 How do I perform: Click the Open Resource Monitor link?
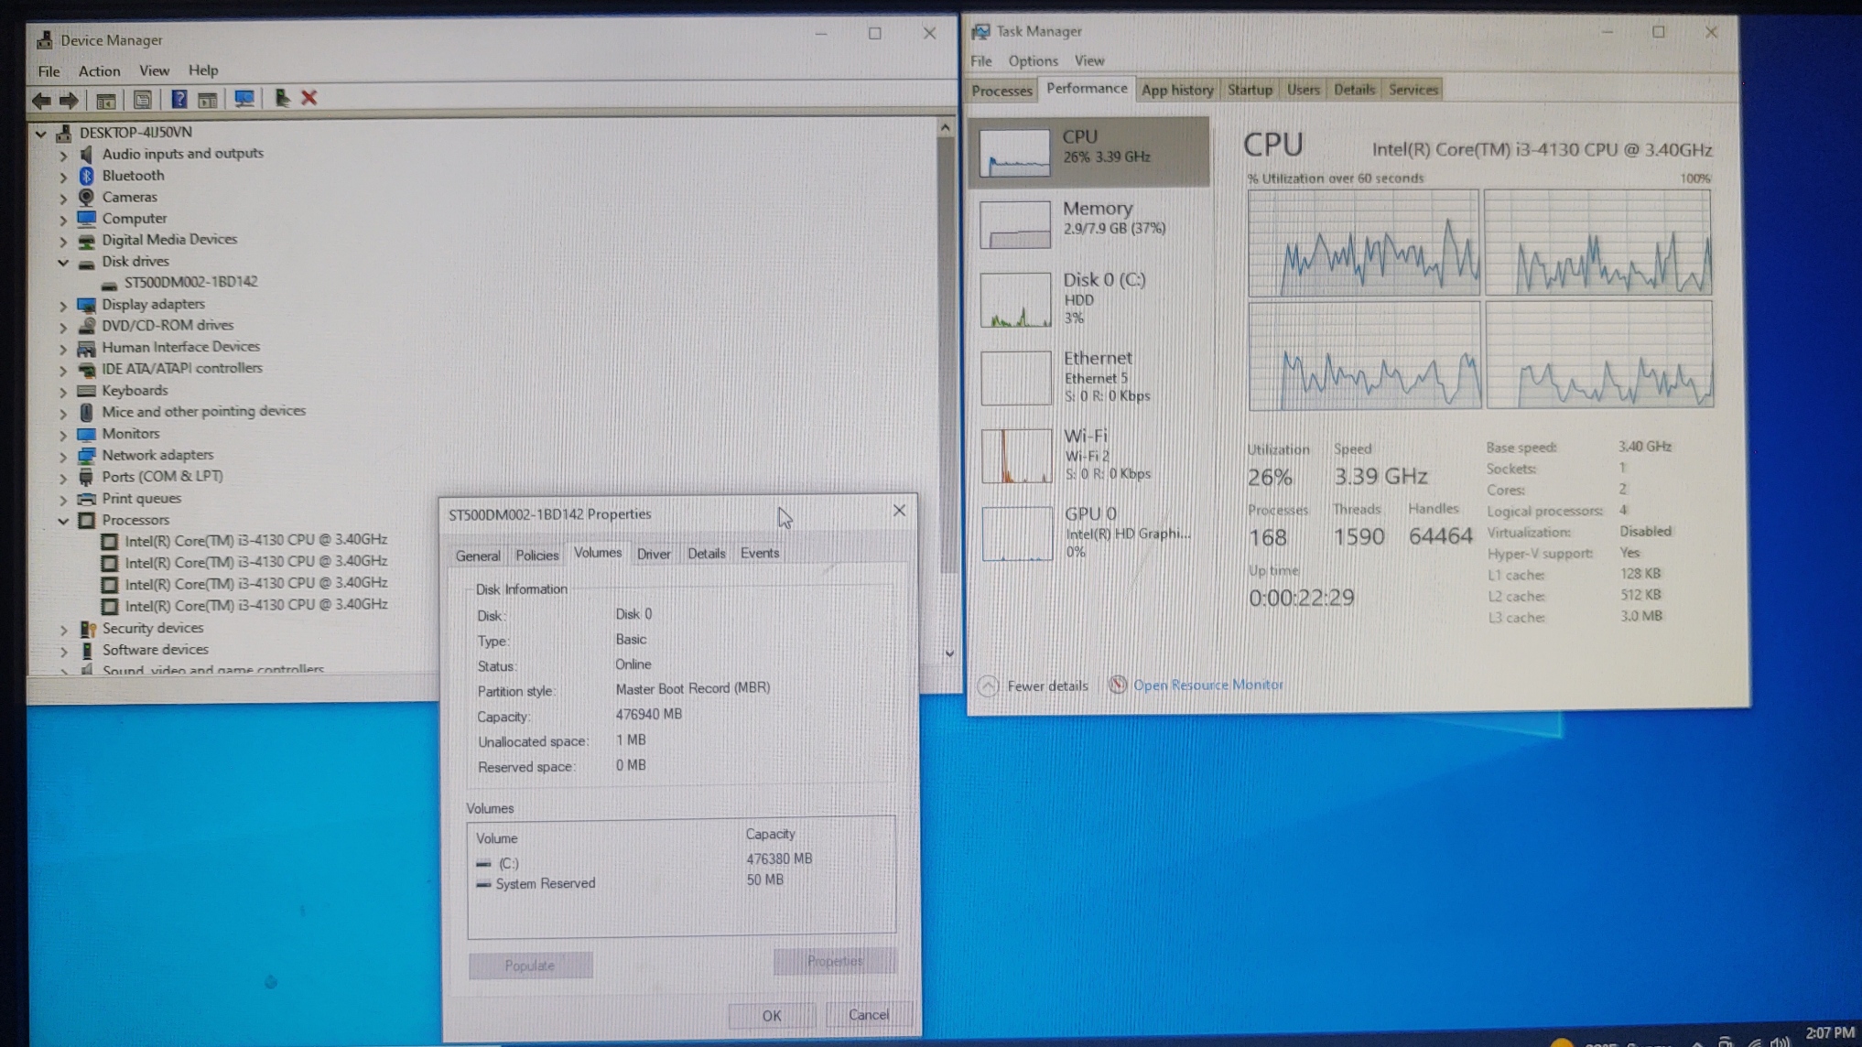click(1207, 685)
